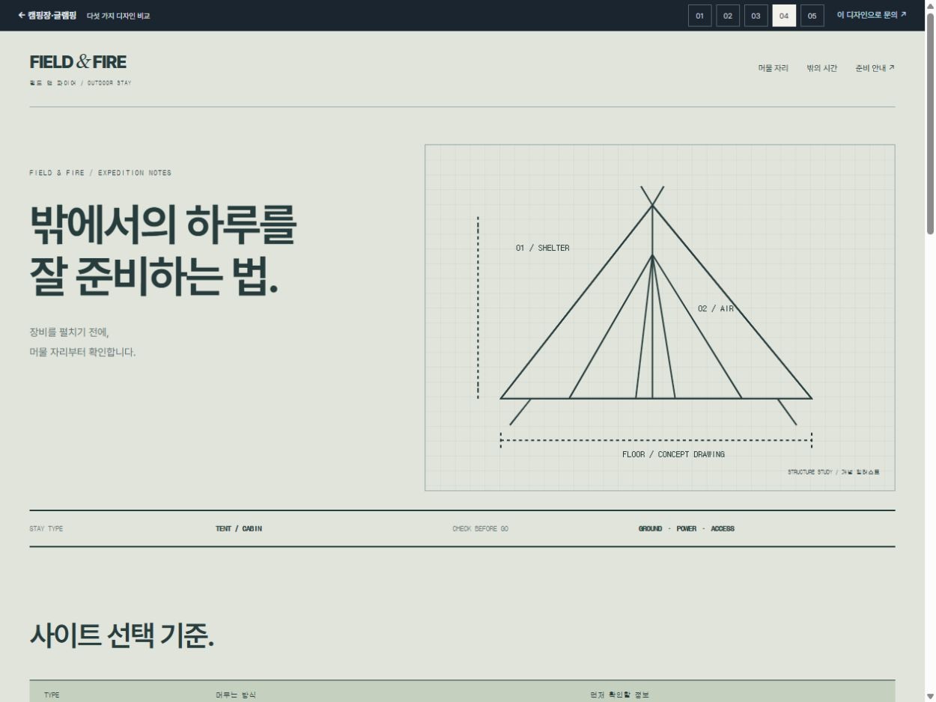Click the 사이트 선택 기준 heading
Image resolution: width=936 pixels, height=702 pixels.
pyautogui.click(x=122, y=636)
